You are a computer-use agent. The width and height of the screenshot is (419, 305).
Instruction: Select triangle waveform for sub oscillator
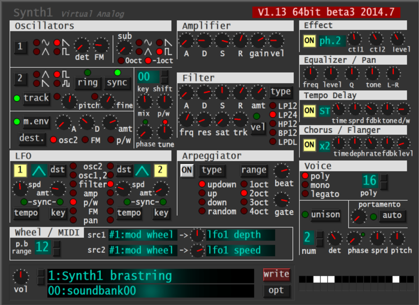point(139,51)
